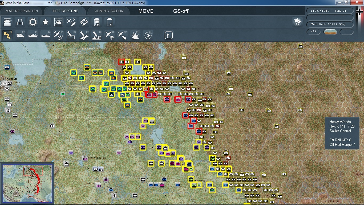Open the three-aircraft air info screen

pyautogui.click(x=71, y=22)
